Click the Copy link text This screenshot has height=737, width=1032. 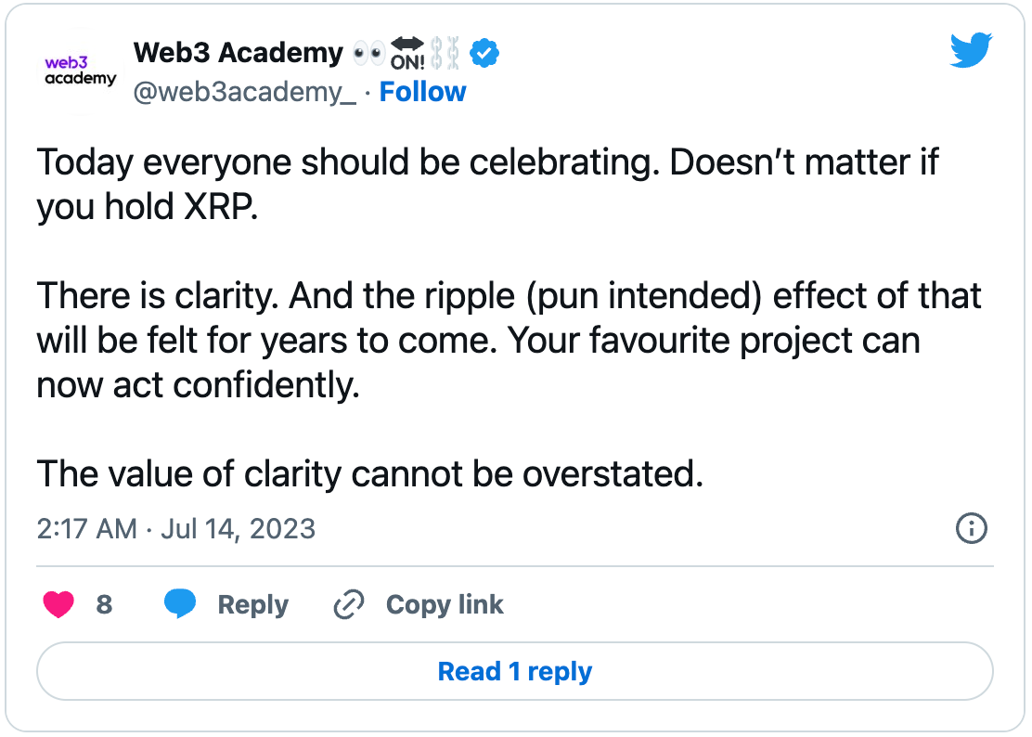[445, 604]
